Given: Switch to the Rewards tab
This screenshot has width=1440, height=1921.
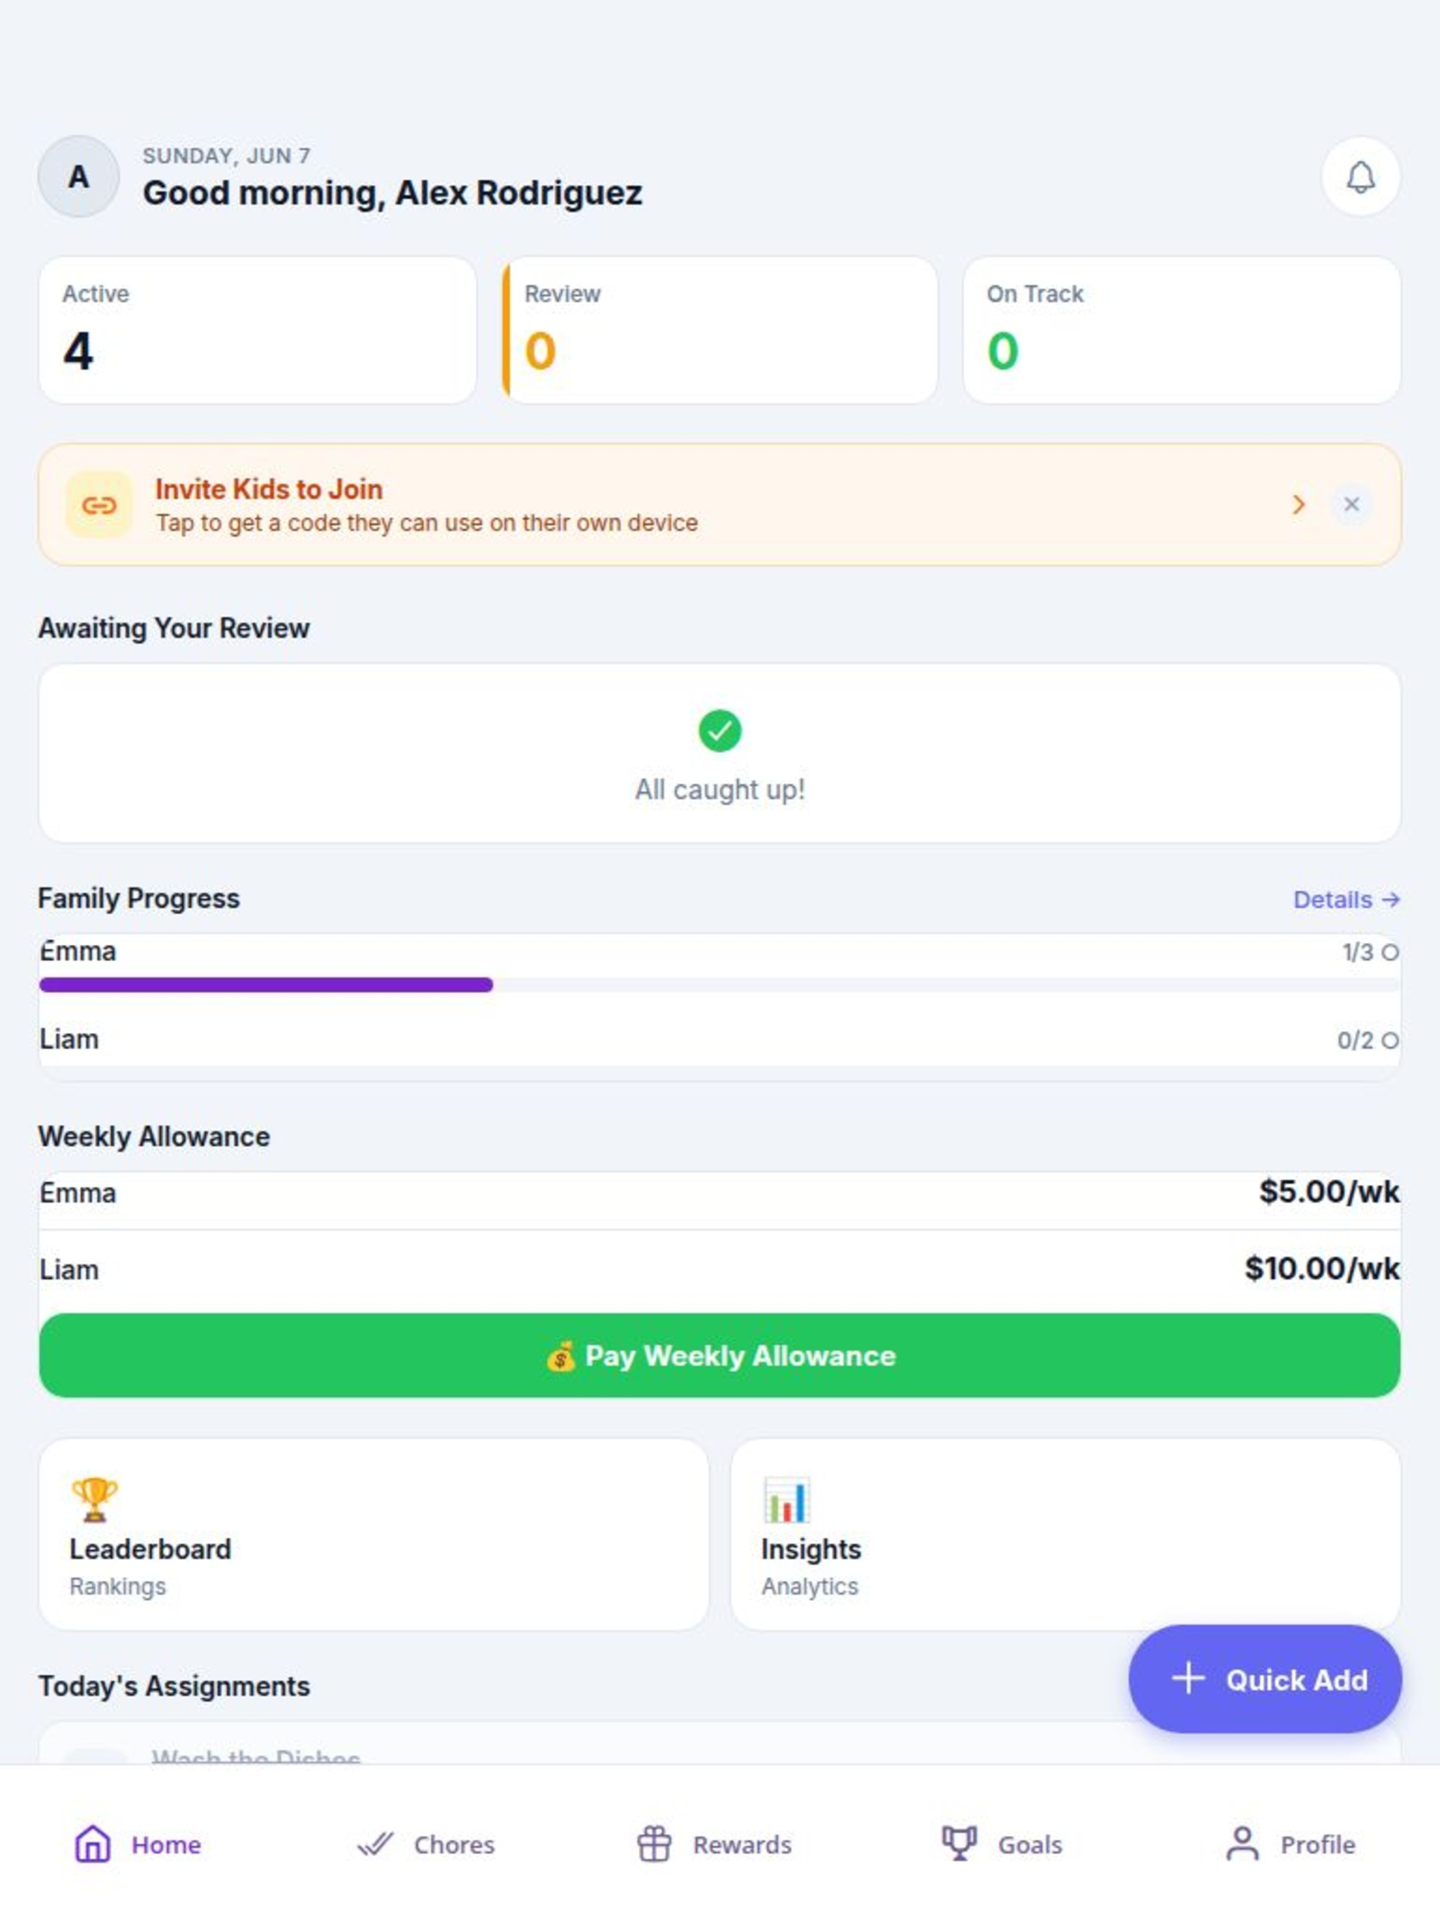Looking at the screenshot, I should tap(714, 1844).
